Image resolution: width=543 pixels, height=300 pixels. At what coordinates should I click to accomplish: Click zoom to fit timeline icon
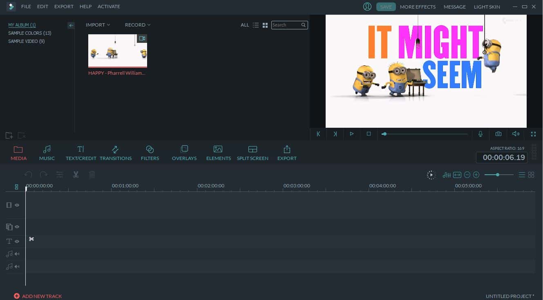tap(457, 175)
